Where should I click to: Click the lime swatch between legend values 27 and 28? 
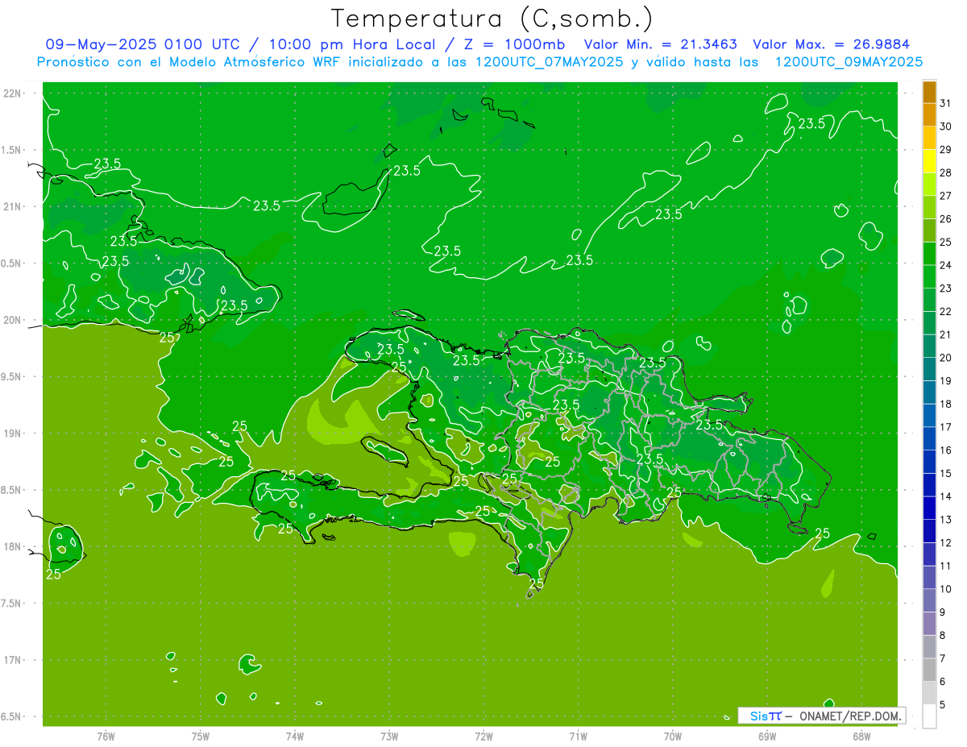click(x=929, y=185)
